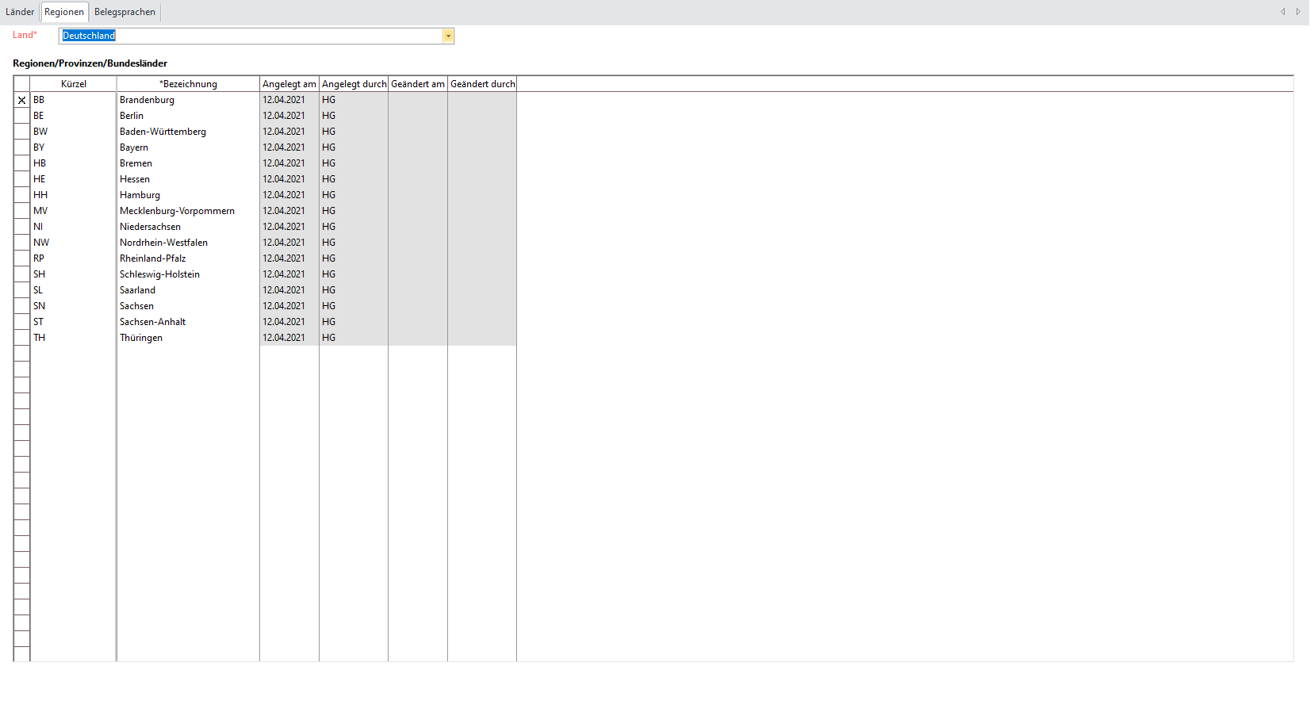Select the row marker beside Berlin

click(21, 116)
